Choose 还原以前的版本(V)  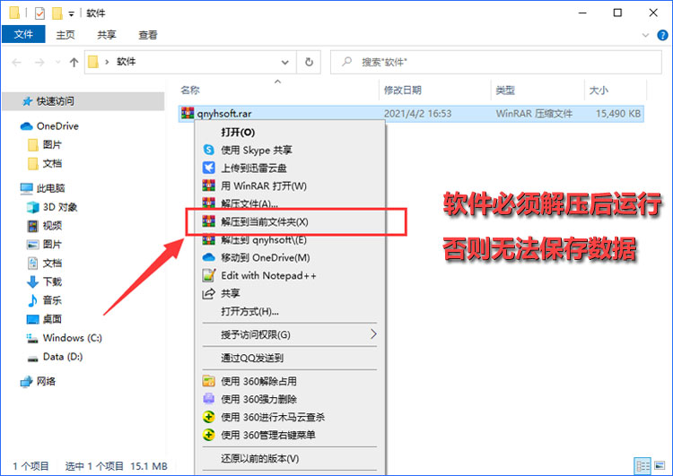click(x=290, y=458)
